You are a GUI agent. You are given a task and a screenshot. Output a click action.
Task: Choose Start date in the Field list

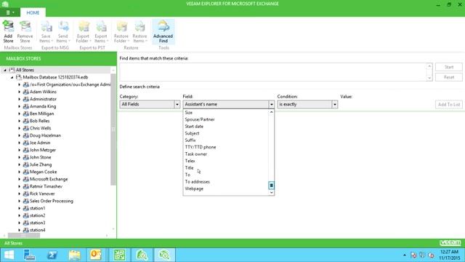[x=194, y=126]
